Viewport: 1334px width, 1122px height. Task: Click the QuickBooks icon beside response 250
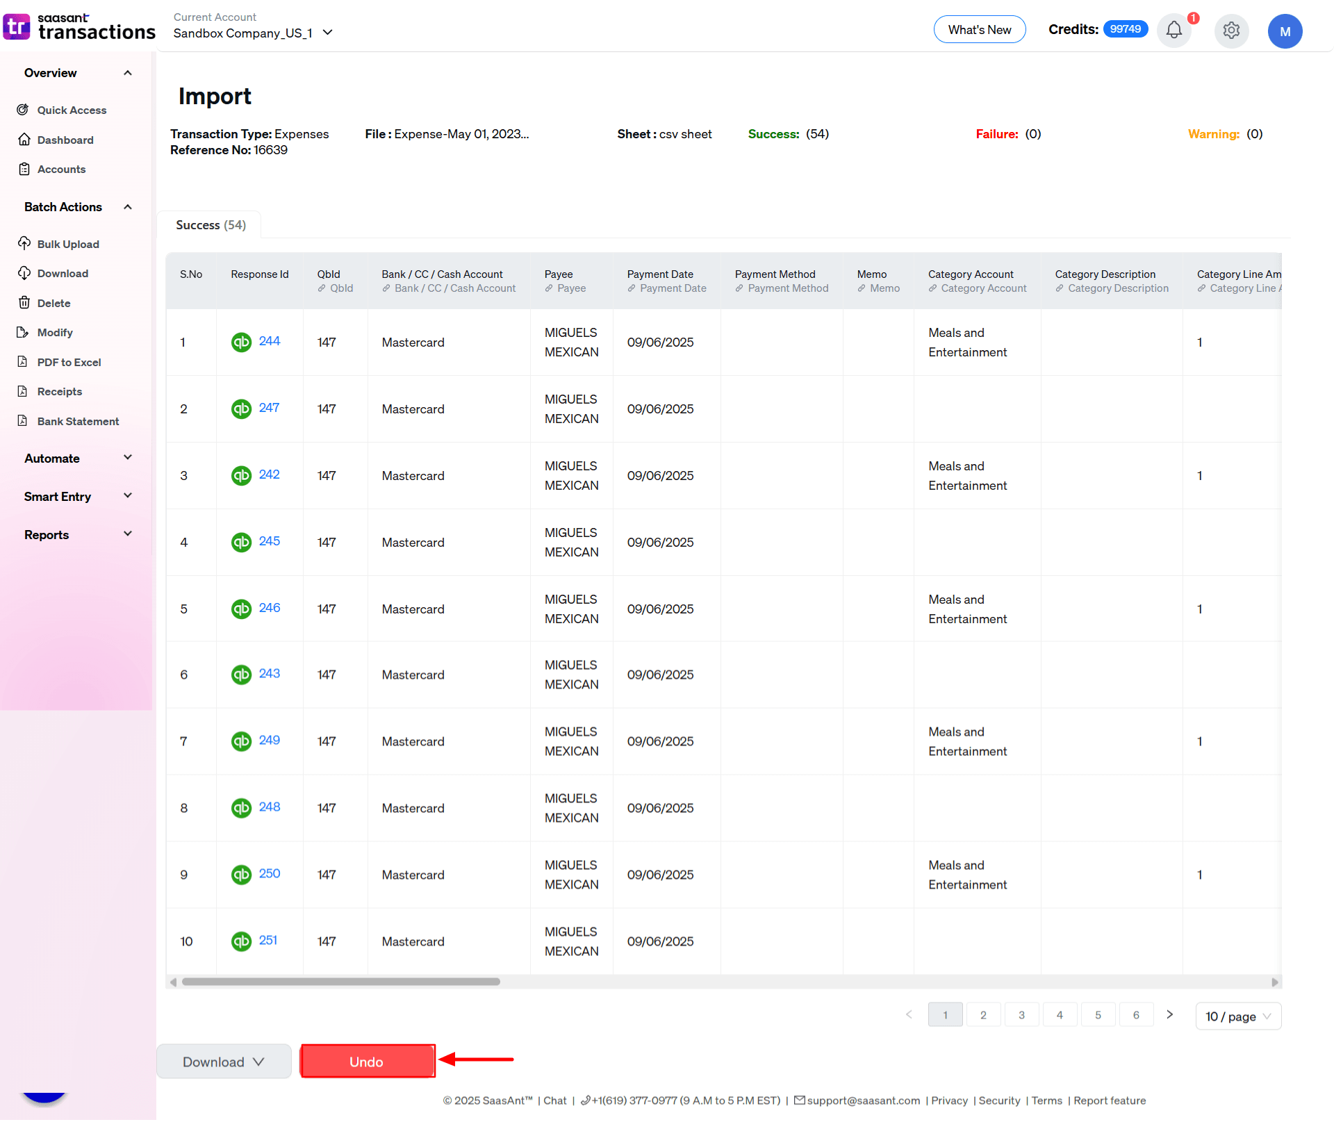(x=241, y=875)
